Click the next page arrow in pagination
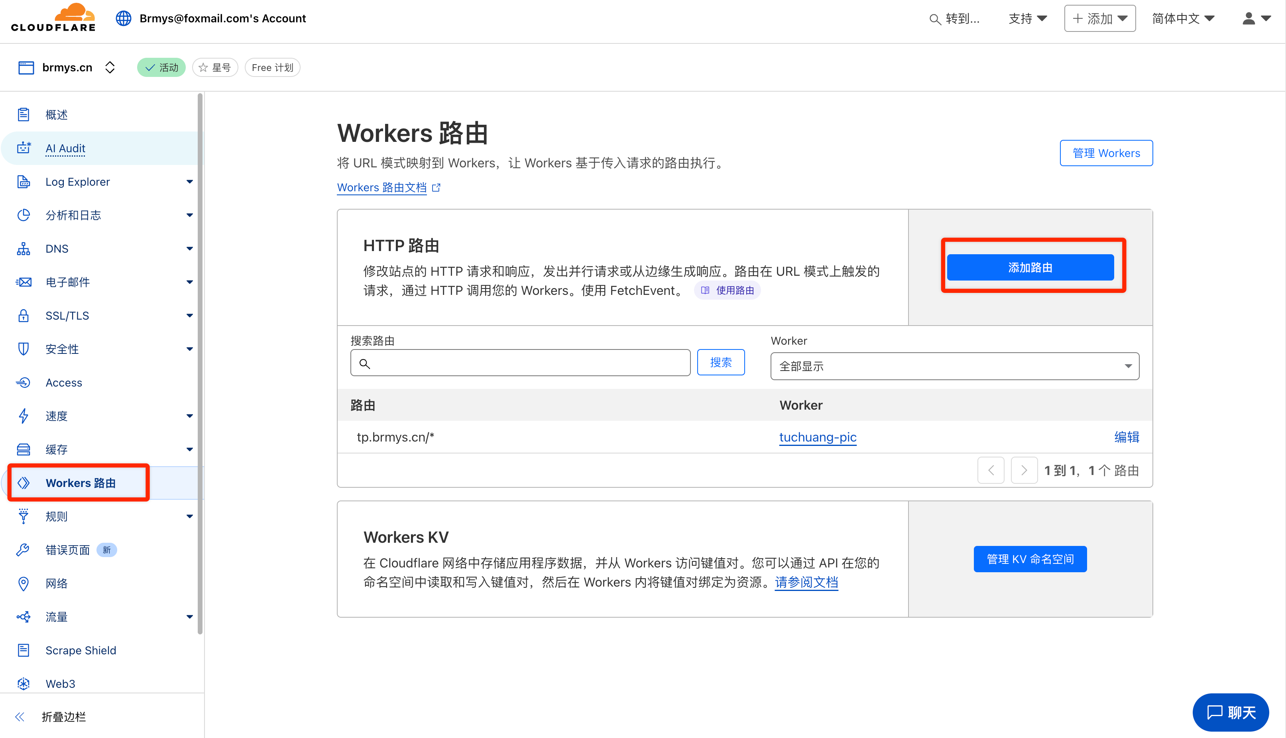This screenshot has height=738, width=1286. [1024, 470]
